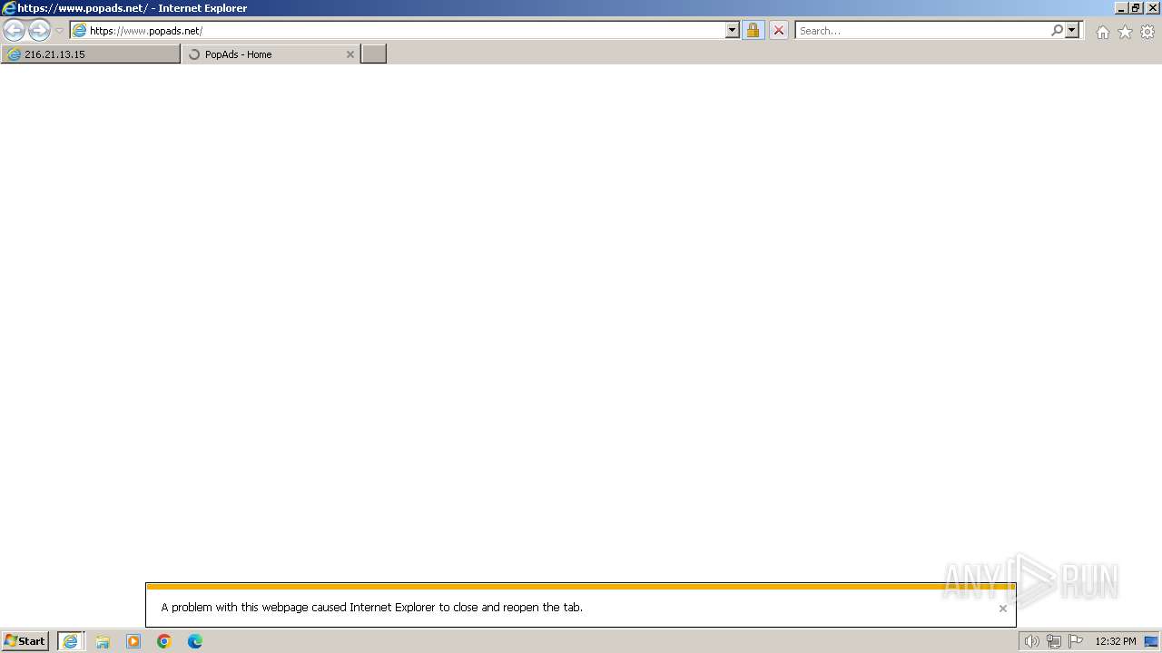Click the Internet Explorer title bar icon
The height and width of the screenshot is (653, 1162).
pos(9,8)
